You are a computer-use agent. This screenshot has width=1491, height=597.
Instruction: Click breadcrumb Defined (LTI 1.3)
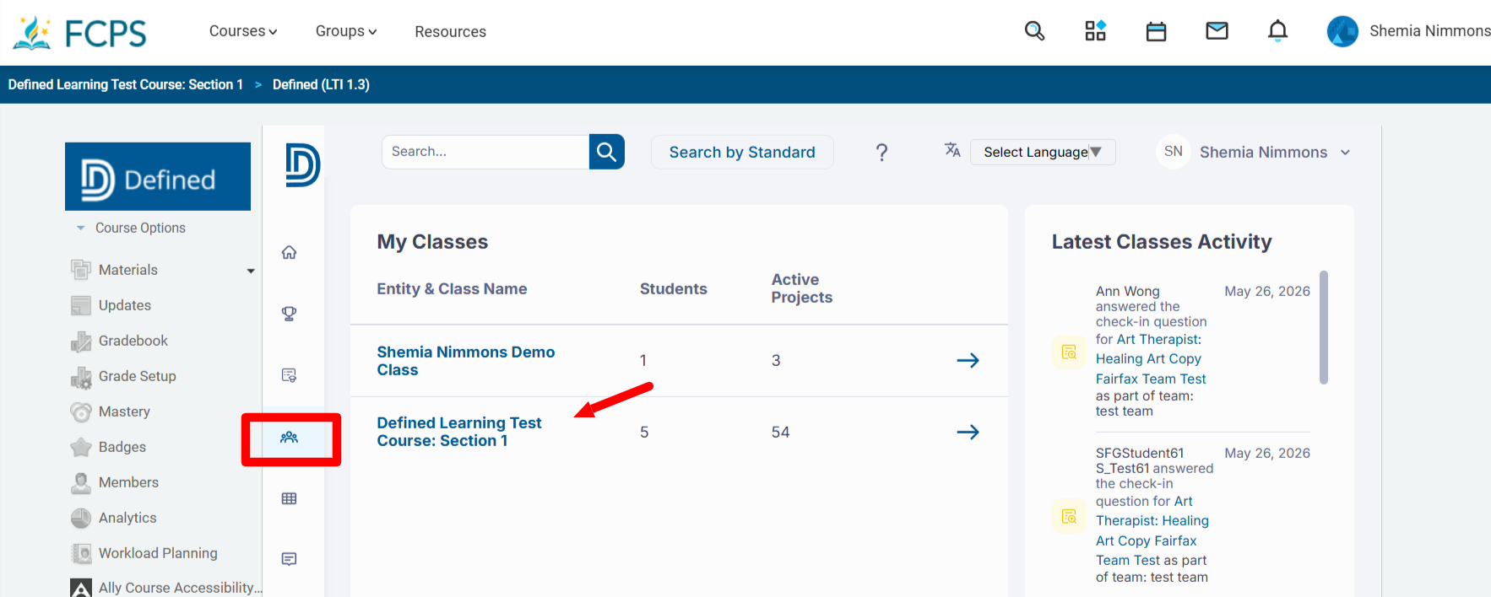[321, 84]
